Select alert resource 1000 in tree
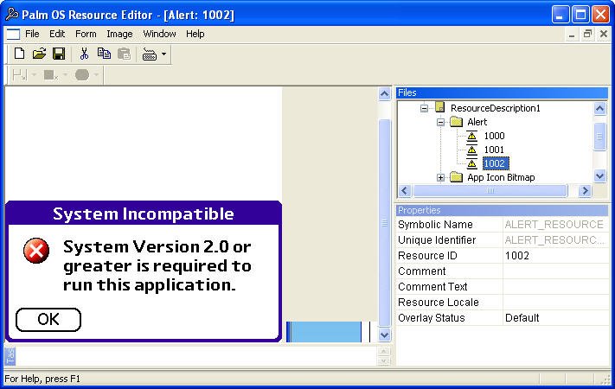The image size is (615, 389). (x=494, y=136)
